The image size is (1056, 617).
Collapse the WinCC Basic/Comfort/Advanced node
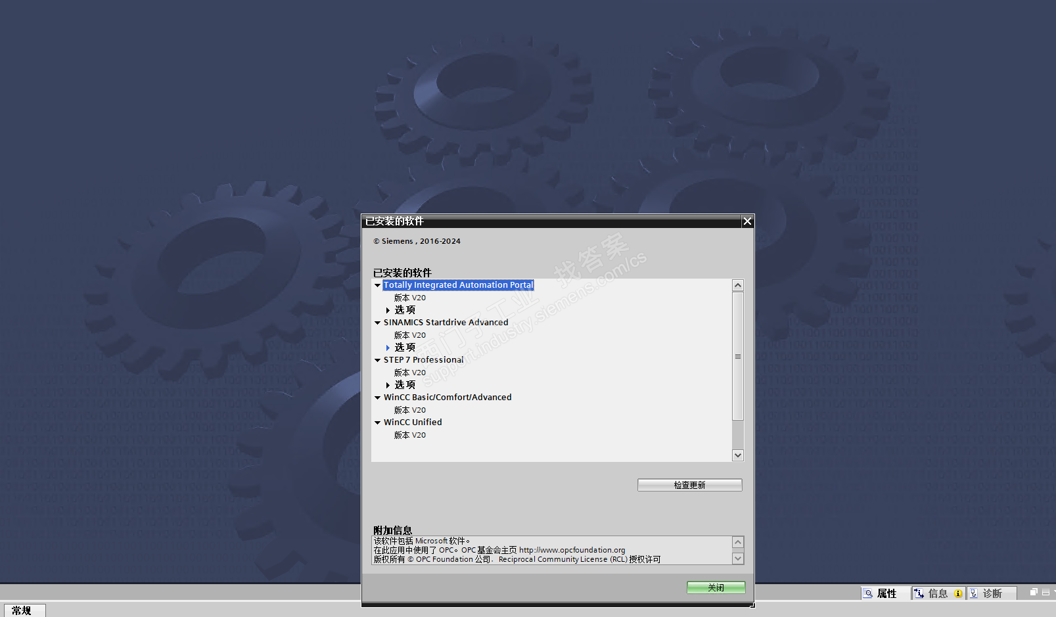[377, 398]
